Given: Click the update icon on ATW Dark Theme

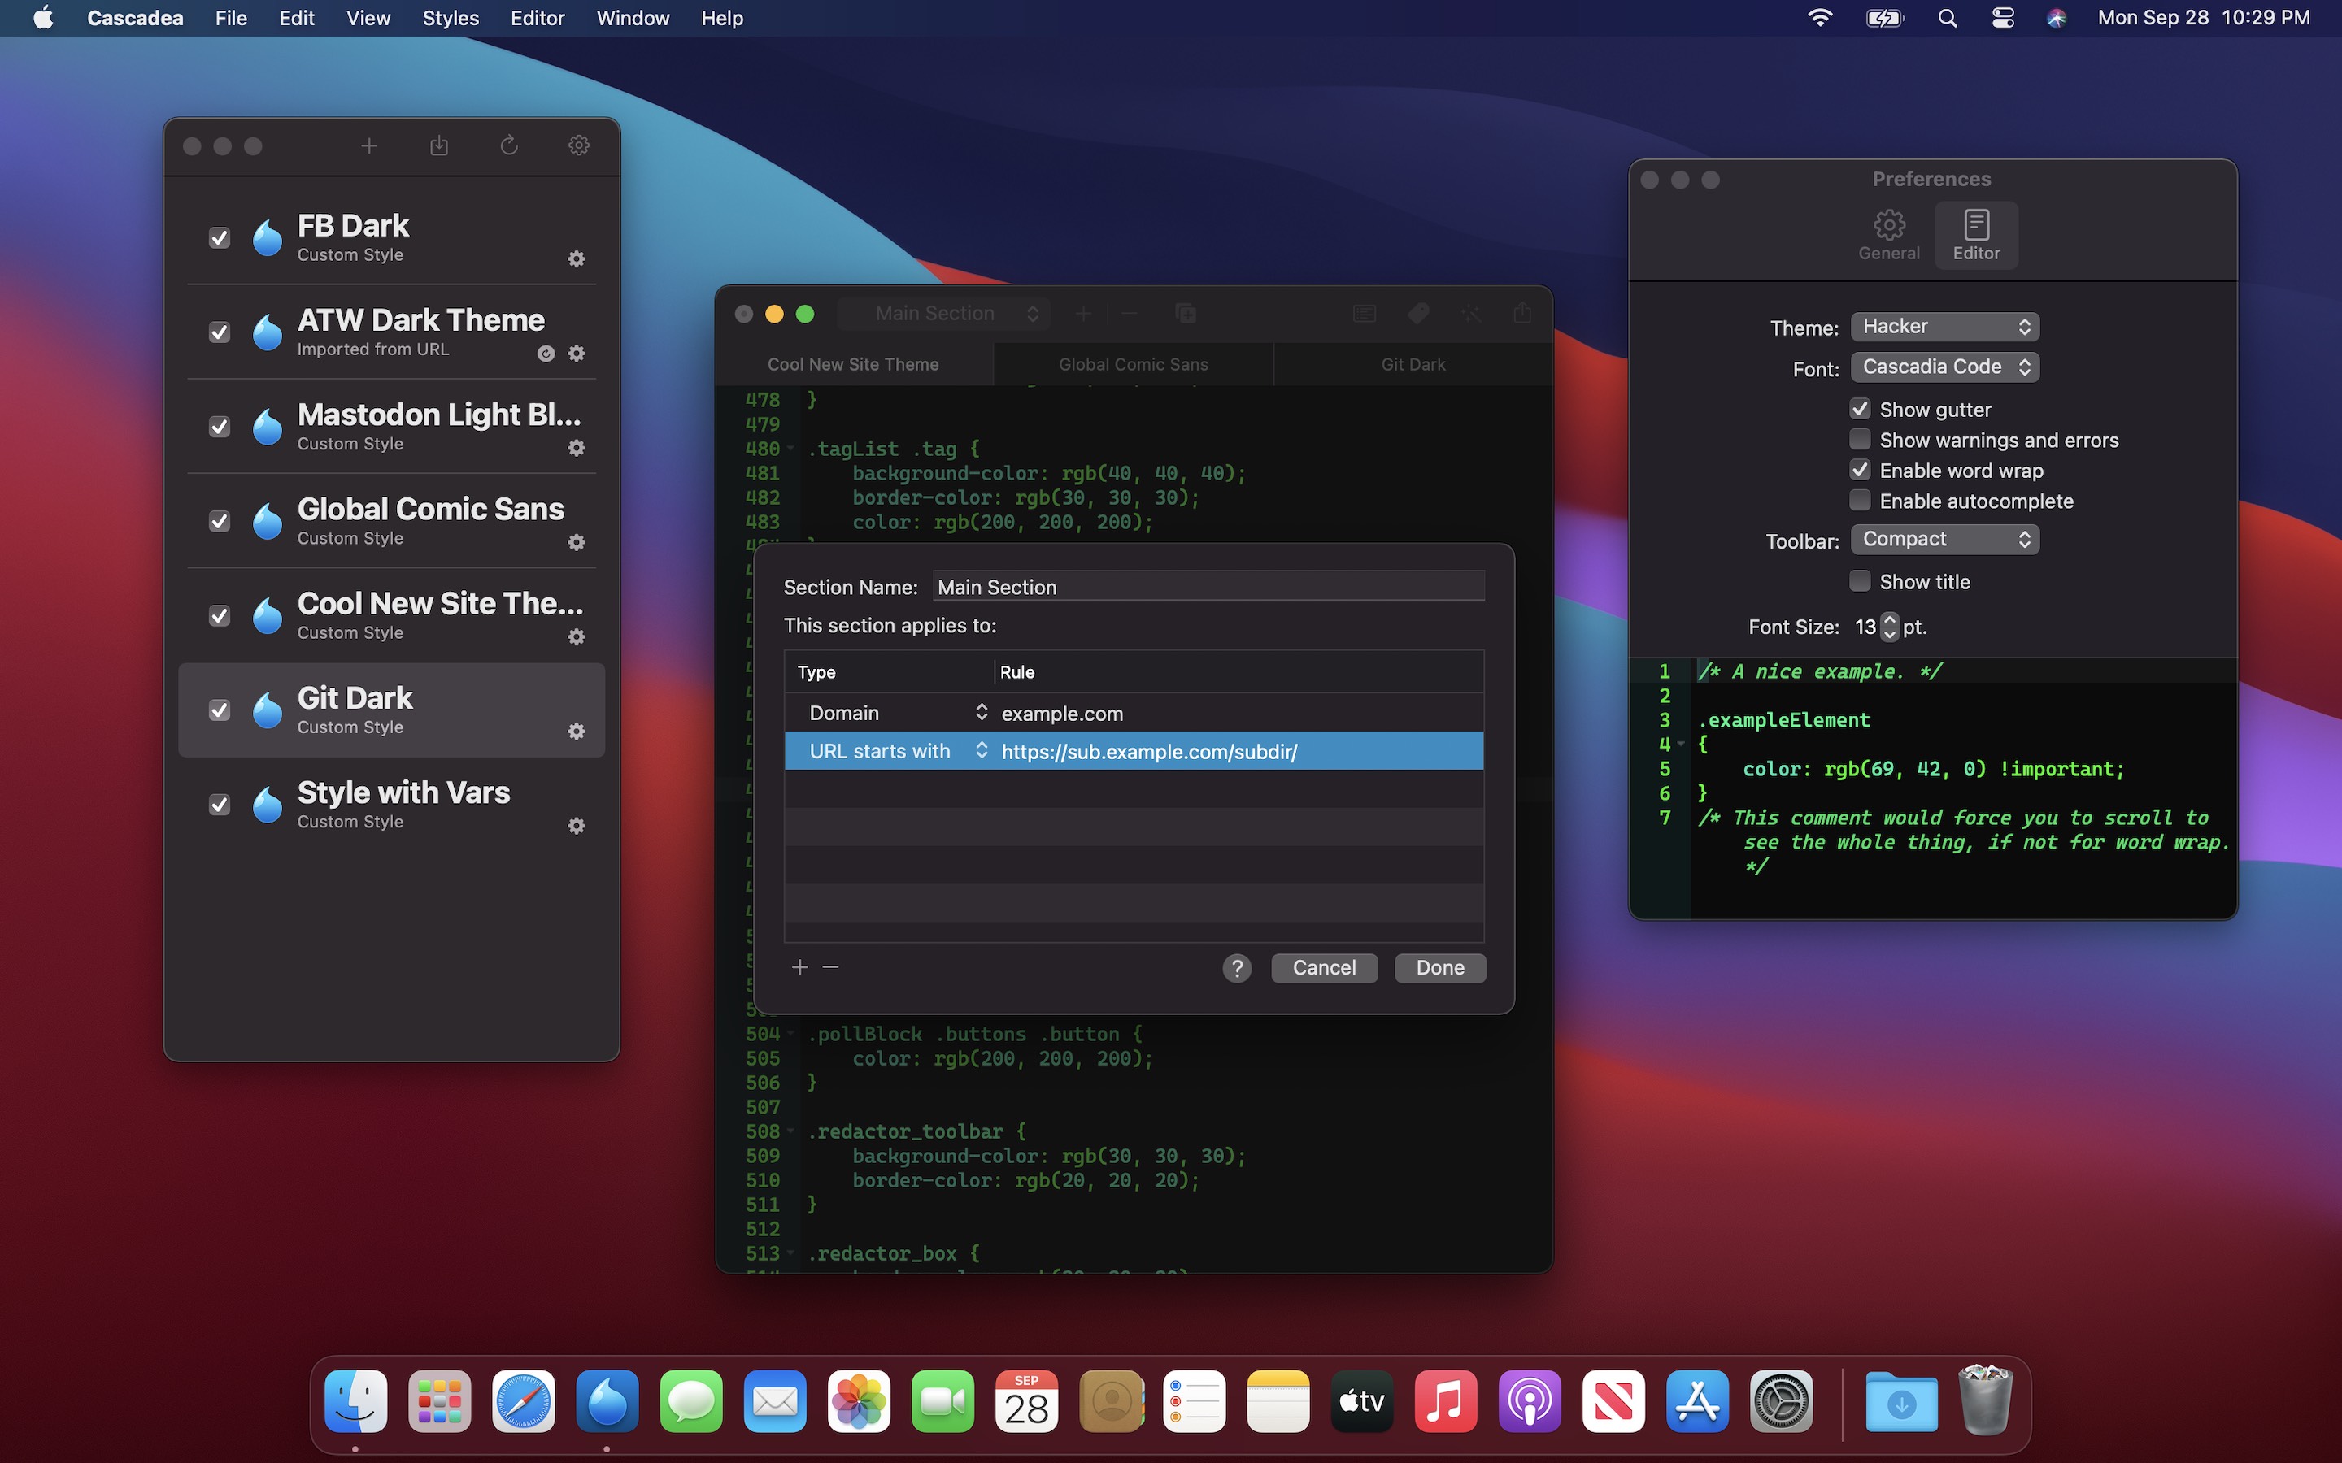Looking at the screenshot, I should pyautogui.click(x=546, y=354).
